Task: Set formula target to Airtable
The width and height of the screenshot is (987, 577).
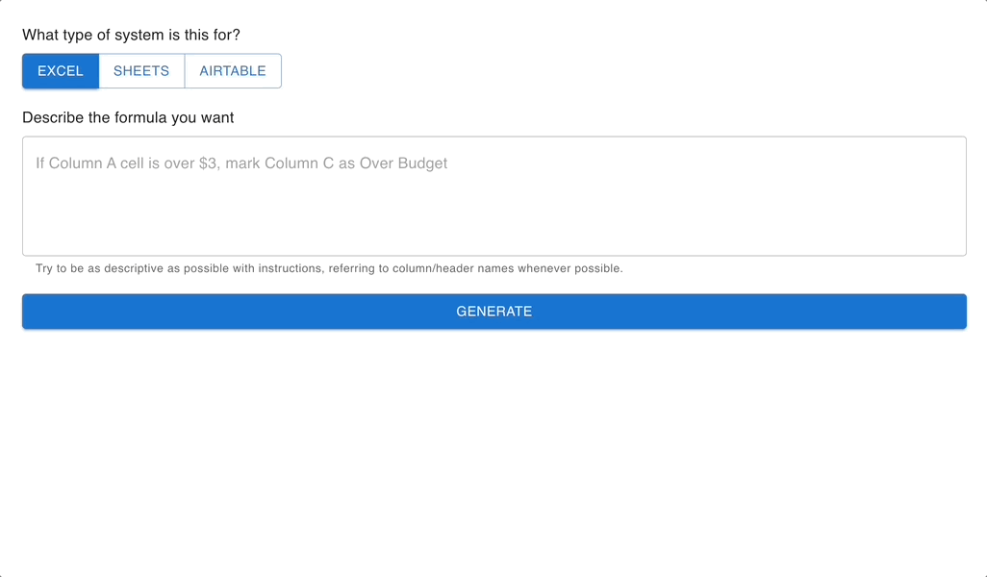Action: point(233,71)
